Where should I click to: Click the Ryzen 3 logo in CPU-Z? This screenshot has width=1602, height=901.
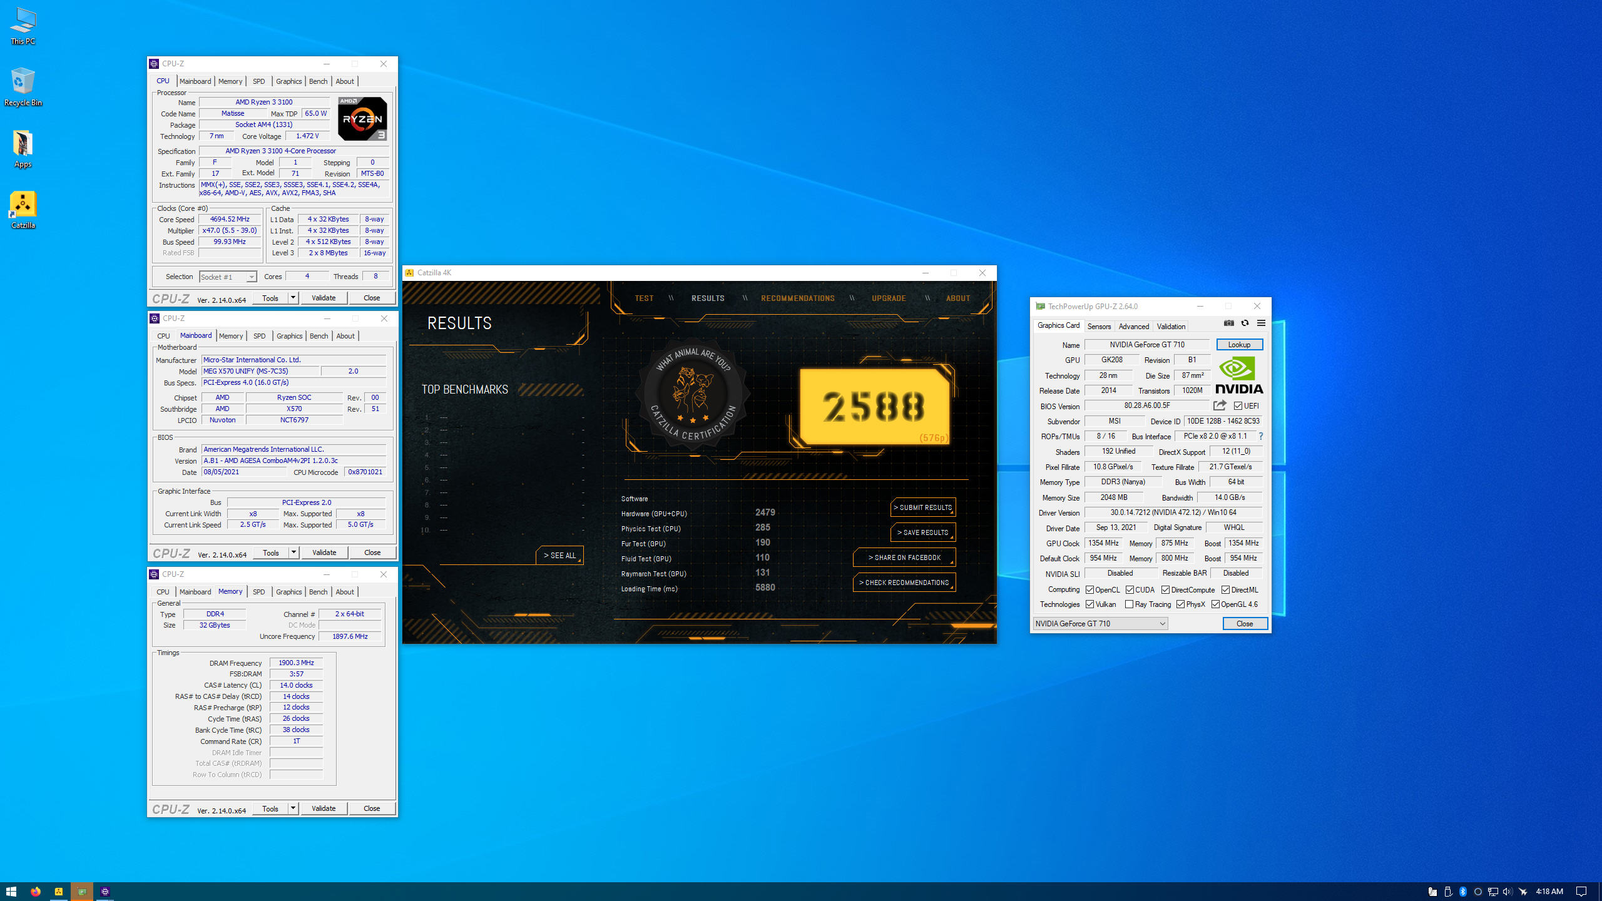pyautogui.click(x=362, y=118)
